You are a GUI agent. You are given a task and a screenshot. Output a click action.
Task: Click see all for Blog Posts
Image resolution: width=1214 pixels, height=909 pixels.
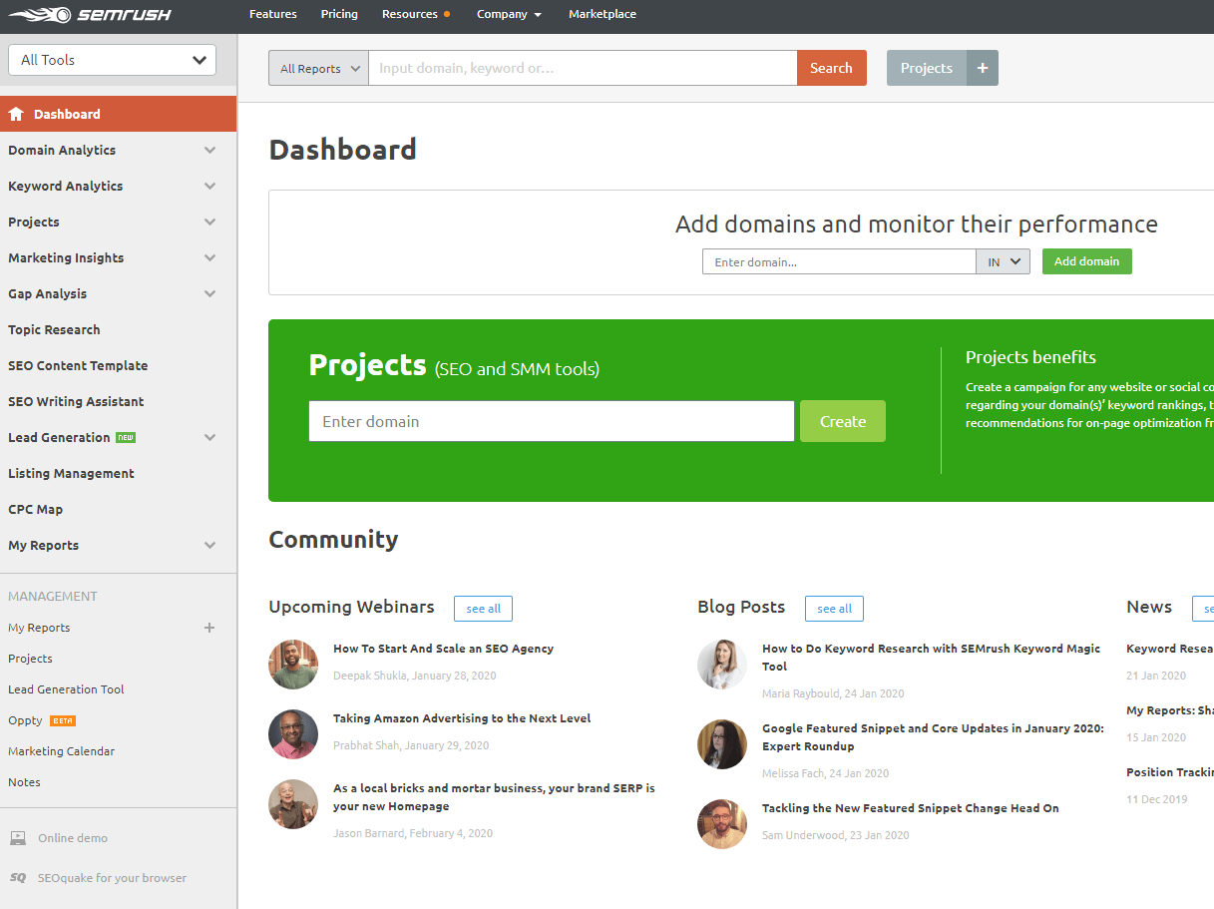point(834,609)
